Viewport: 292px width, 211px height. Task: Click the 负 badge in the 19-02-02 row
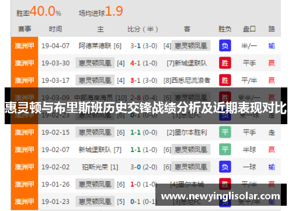tap(225, 167)
